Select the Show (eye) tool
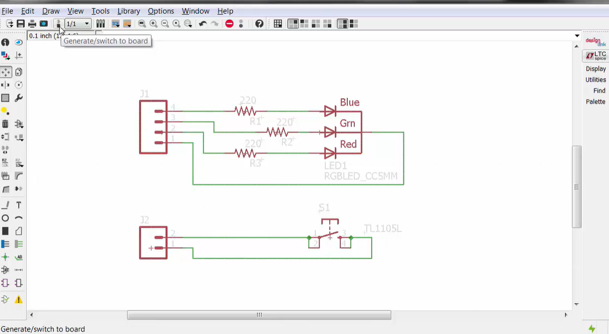 tap(18, 42)
